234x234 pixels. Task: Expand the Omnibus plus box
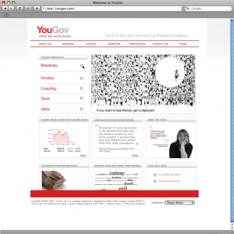(x=82, y=78)
